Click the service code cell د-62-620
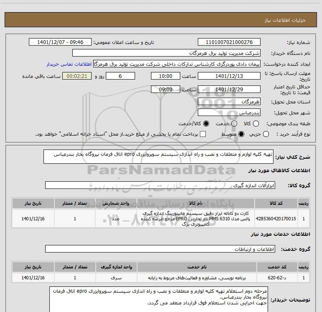Image resolution: width=322 pixels, height=312 pixels. (x=277, y=278)
